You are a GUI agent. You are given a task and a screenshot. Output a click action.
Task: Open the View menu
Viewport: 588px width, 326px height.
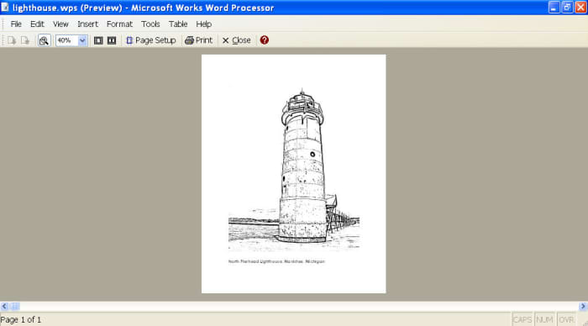tap(60, 24)
